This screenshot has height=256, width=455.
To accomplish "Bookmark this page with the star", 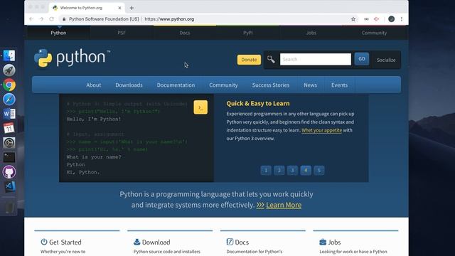I will pyautogui.click(x=353, y=19).
